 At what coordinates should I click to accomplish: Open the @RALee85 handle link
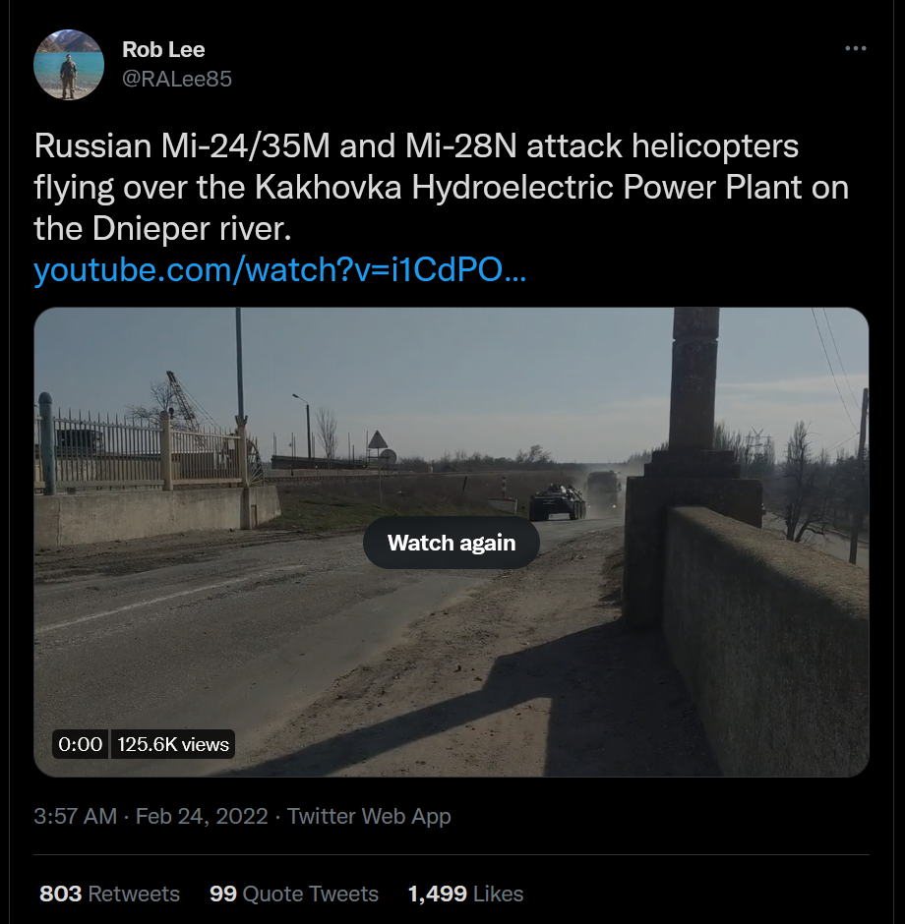click(177, 79)
